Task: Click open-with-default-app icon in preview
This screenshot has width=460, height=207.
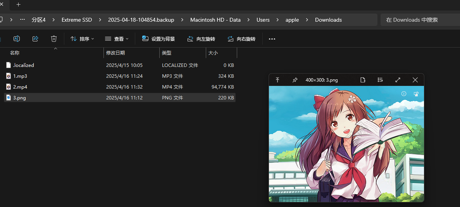Action: pyautogui.click(x=363, y=80)
